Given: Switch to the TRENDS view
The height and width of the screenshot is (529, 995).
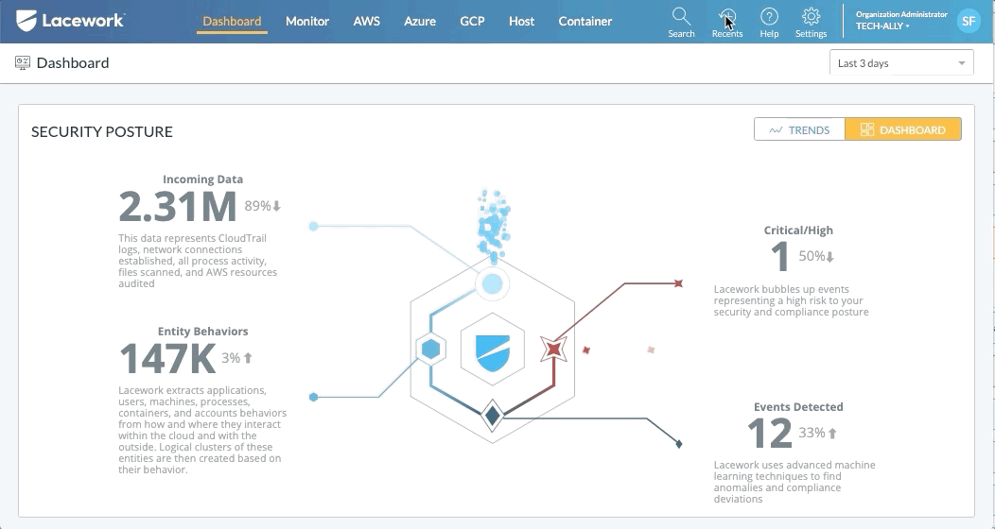Looking at the screenshot, I should (799, 130).
